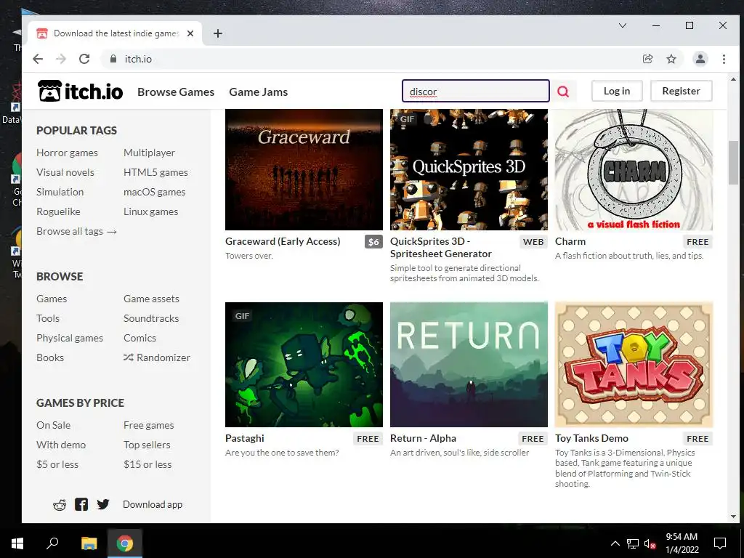Click Browse all tags link
The image size is (744, 558).
coord(76,231)
